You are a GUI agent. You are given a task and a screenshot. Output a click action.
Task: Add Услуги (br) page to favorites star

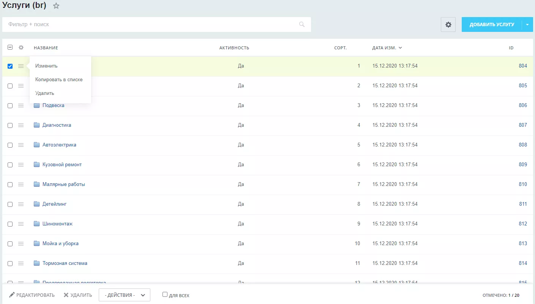56,6
